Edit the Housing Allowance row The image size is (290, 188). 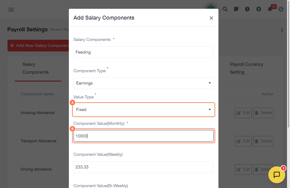click(x=243, y=113)
